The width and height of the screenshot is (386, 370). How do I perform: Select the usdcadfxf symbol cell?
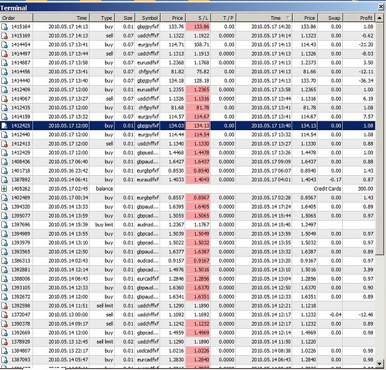point(148,351)
